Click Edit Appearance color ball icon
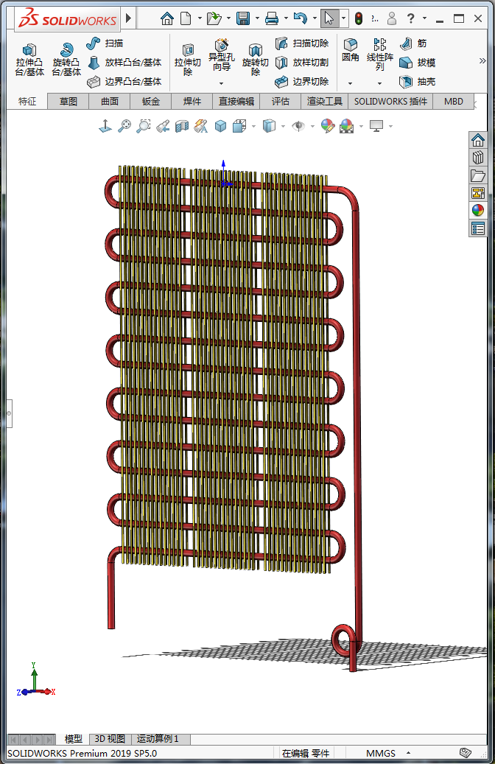 (328, 126)
